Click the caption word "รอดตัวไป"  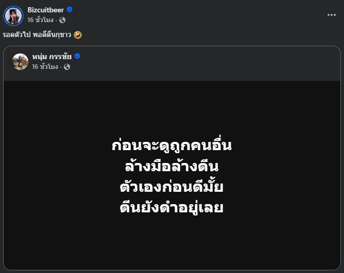tap(16, 35)
